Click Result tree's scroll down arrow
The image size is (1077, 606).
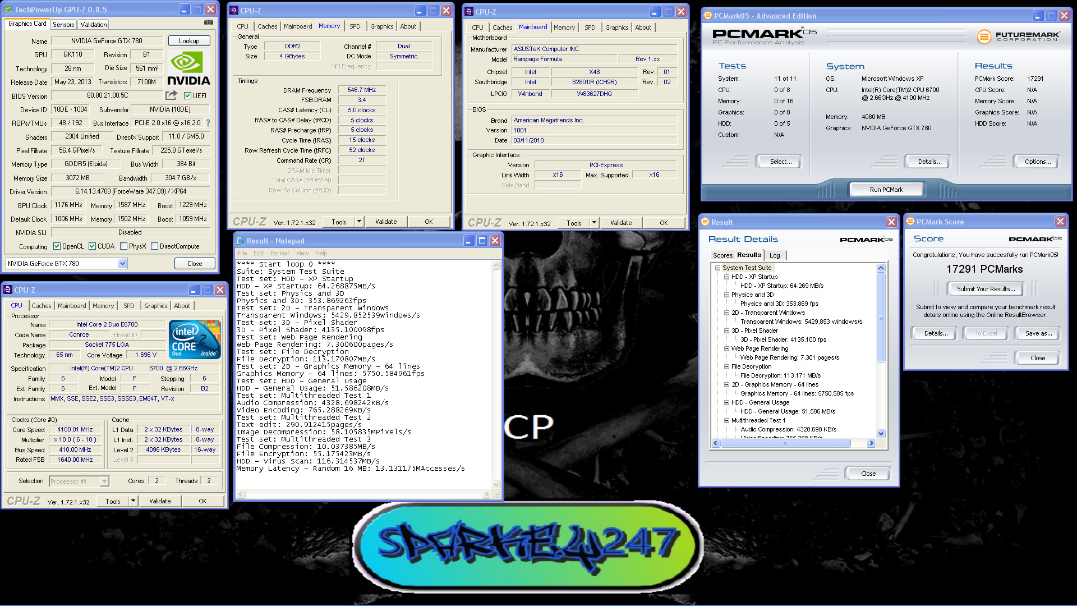[881, 433]
